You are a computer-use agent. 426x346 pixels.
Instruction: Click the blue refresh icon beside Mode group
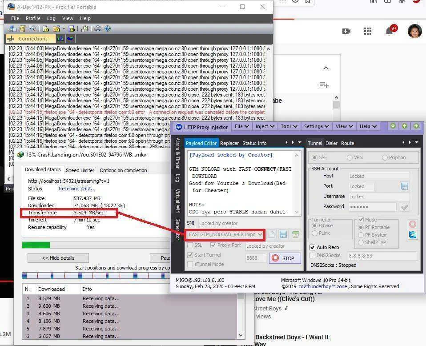[x=412, y=235]
